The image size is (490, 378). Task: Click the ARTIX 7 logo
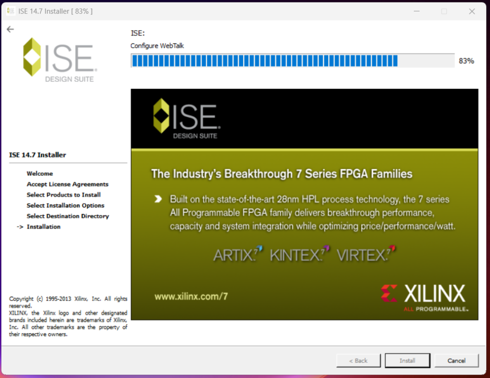coord(238,254)
